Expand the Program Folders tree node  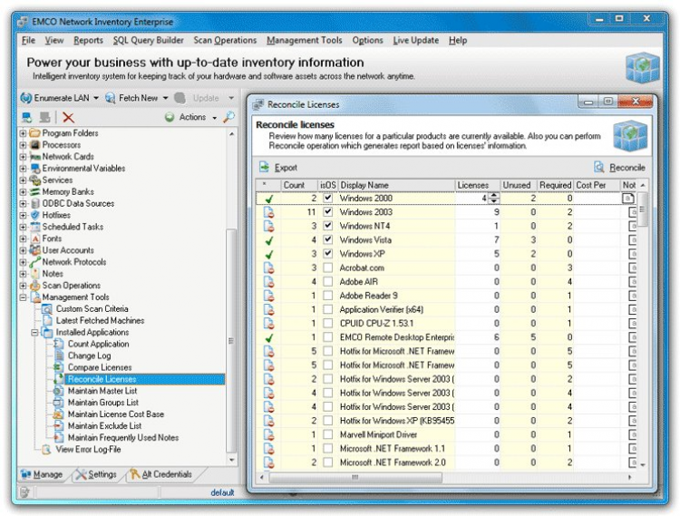tap(24, 133)
